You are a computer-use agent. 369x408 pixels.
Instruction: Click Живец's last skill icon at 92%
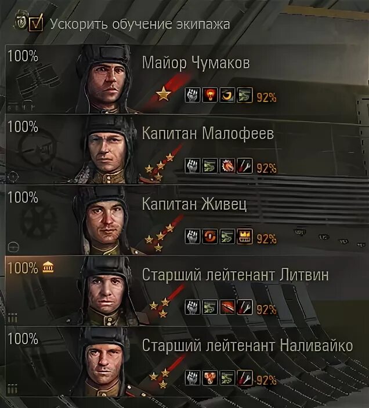point(245,236)
